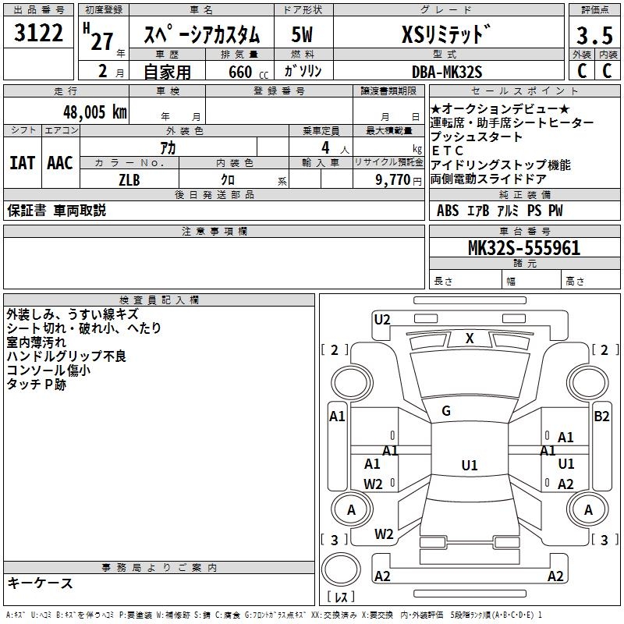
Task: Click the U2 damage mark on the diagram
Action: pyautogui.click(x=382, y=319)
